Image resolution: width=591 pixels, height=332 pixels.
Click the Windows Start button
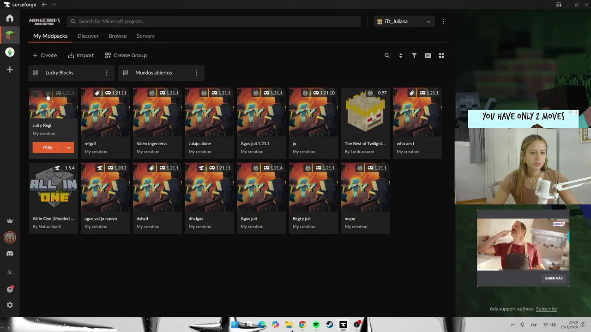coord(235,325)
